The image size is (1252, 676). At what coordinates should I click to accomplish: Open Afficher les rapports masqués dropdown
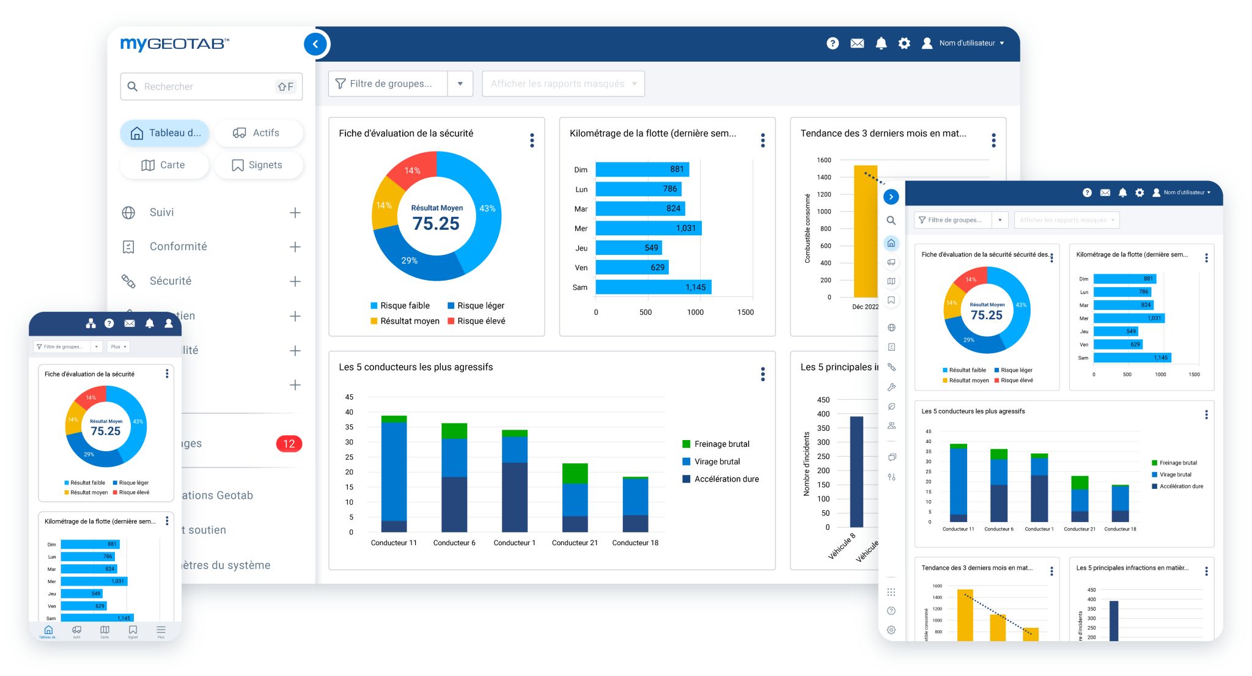(x=563, y=84)
